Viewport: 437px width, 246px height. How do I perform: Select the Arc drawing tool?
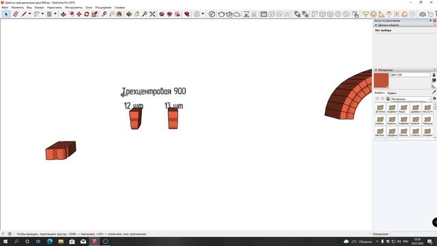(x=36, y=14)
